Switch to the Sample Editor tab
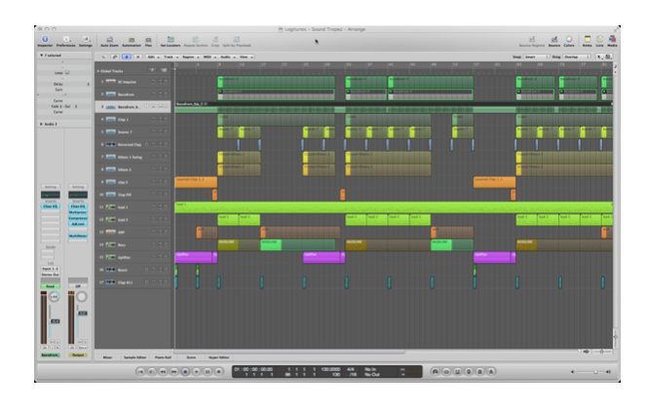This screenshot has width=648, height=407. [135, 357]
